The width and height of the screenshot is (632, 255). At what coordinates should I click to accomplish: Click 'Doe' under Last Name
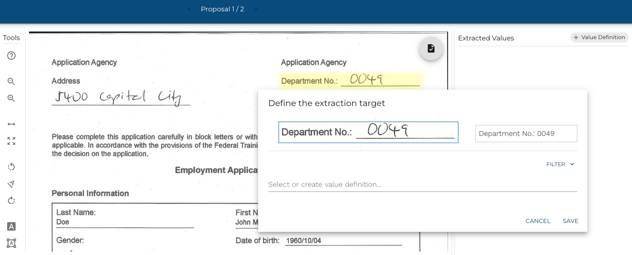tap(63, 222)
